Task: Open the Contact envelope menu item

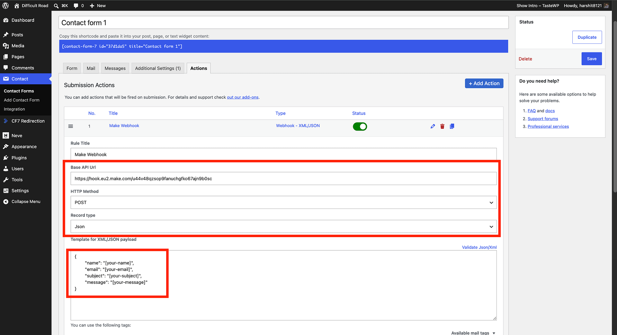Action: pos(26,79)
